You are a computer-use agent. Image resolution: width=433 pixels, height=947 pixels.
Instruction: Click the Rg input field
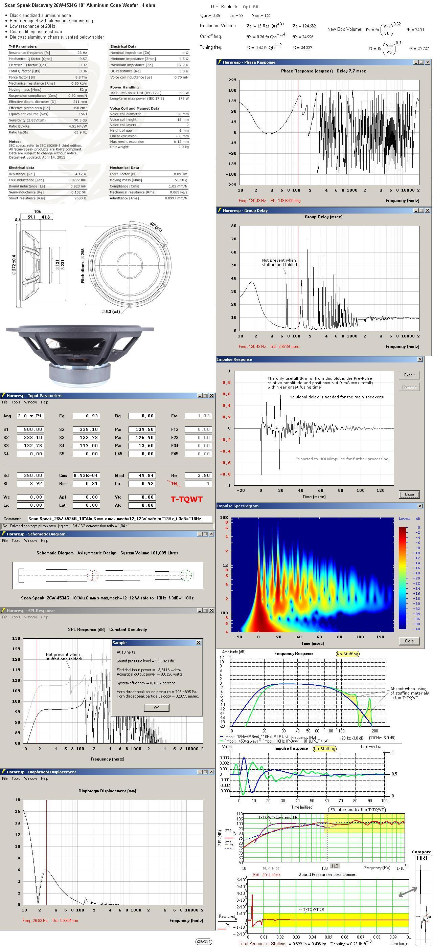142,416
